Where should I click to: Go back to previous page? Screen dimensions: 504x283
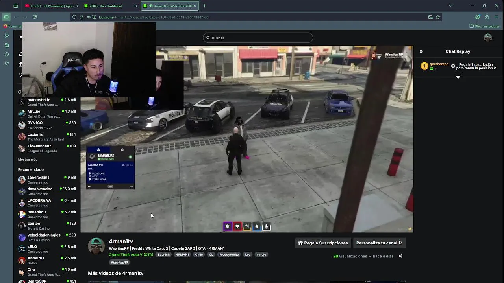pos(16,17)
